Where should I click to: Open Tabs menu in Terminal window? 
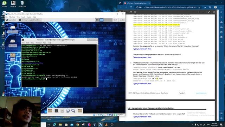[x=45, y=43]
